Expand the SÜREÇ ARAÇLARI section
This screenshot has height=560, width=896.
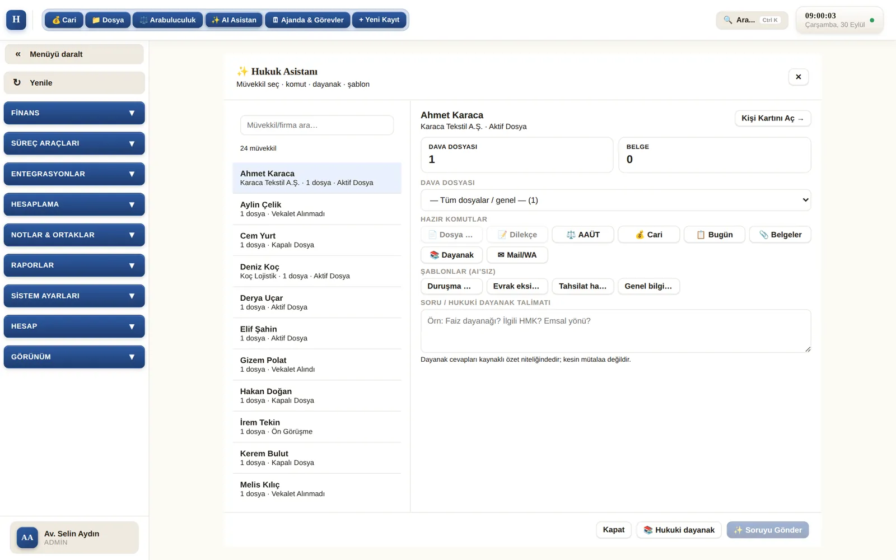[x=74, y=143]
